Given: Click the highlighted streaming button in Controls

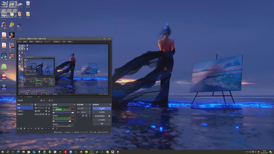Looking at the screenshot, I should 102,108.
